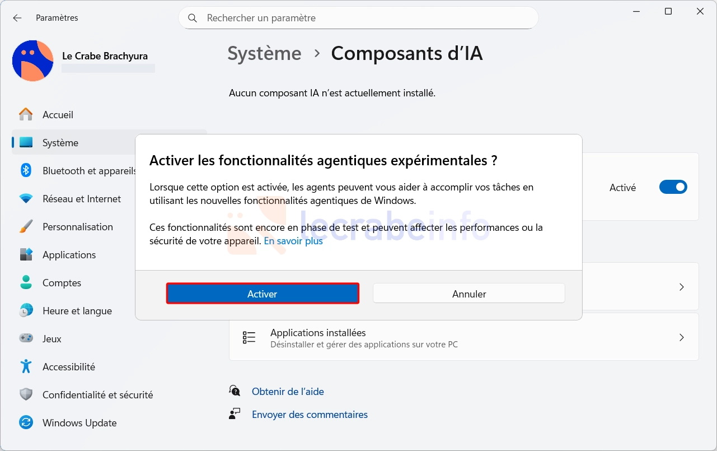Click the Bluetooth et appareils icon
Screen dimensions: 717x451
[x=26, y=171]
